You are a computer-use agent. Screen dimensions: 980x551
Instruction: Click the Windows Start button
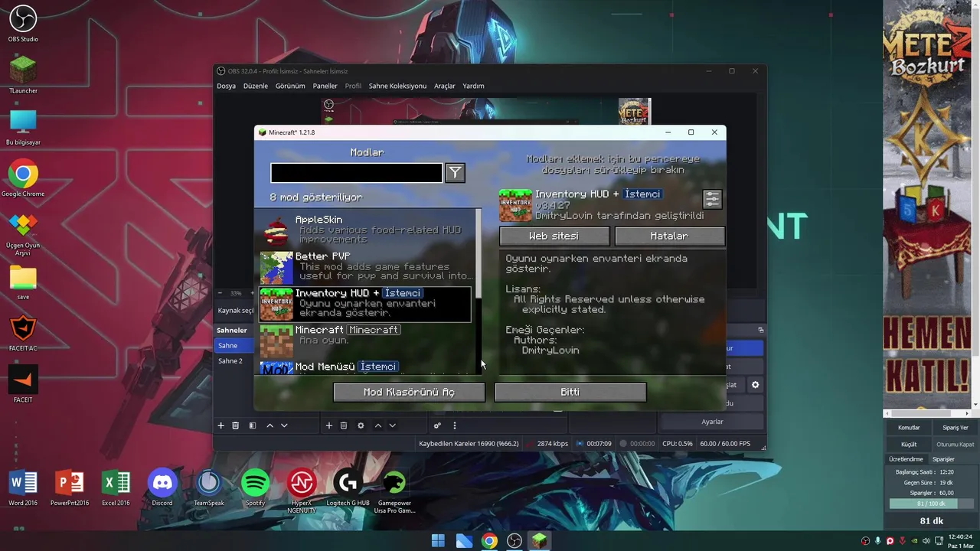[x=438, y=541]
